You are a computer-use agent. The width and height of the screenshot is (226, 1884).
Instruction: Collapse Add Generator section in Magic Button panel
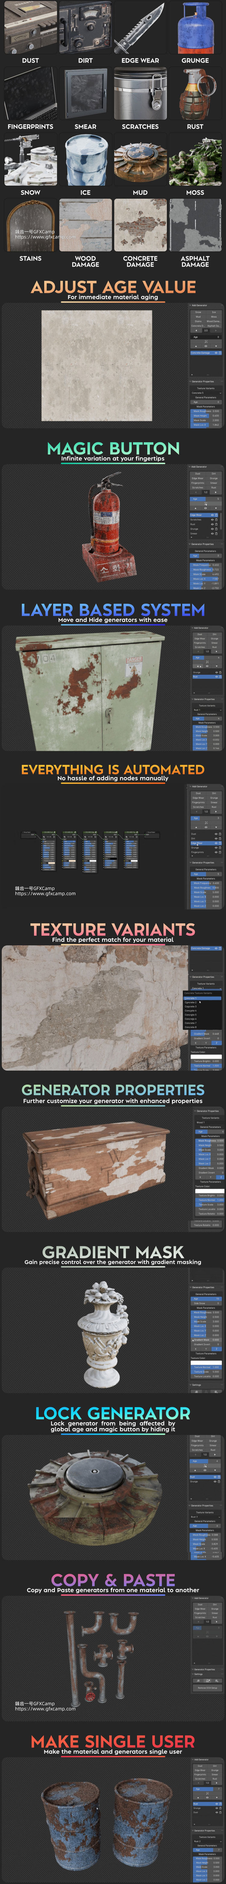pos(190,467)
